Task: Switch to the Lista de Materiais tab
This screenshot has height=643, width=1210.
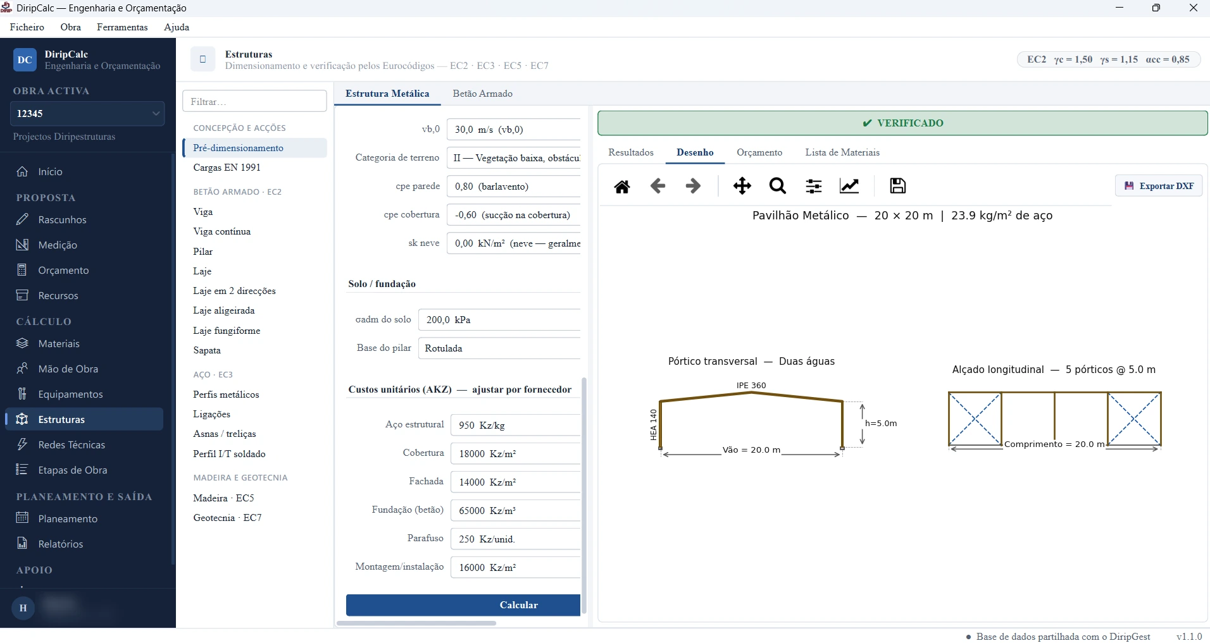Action: (842, 152)
